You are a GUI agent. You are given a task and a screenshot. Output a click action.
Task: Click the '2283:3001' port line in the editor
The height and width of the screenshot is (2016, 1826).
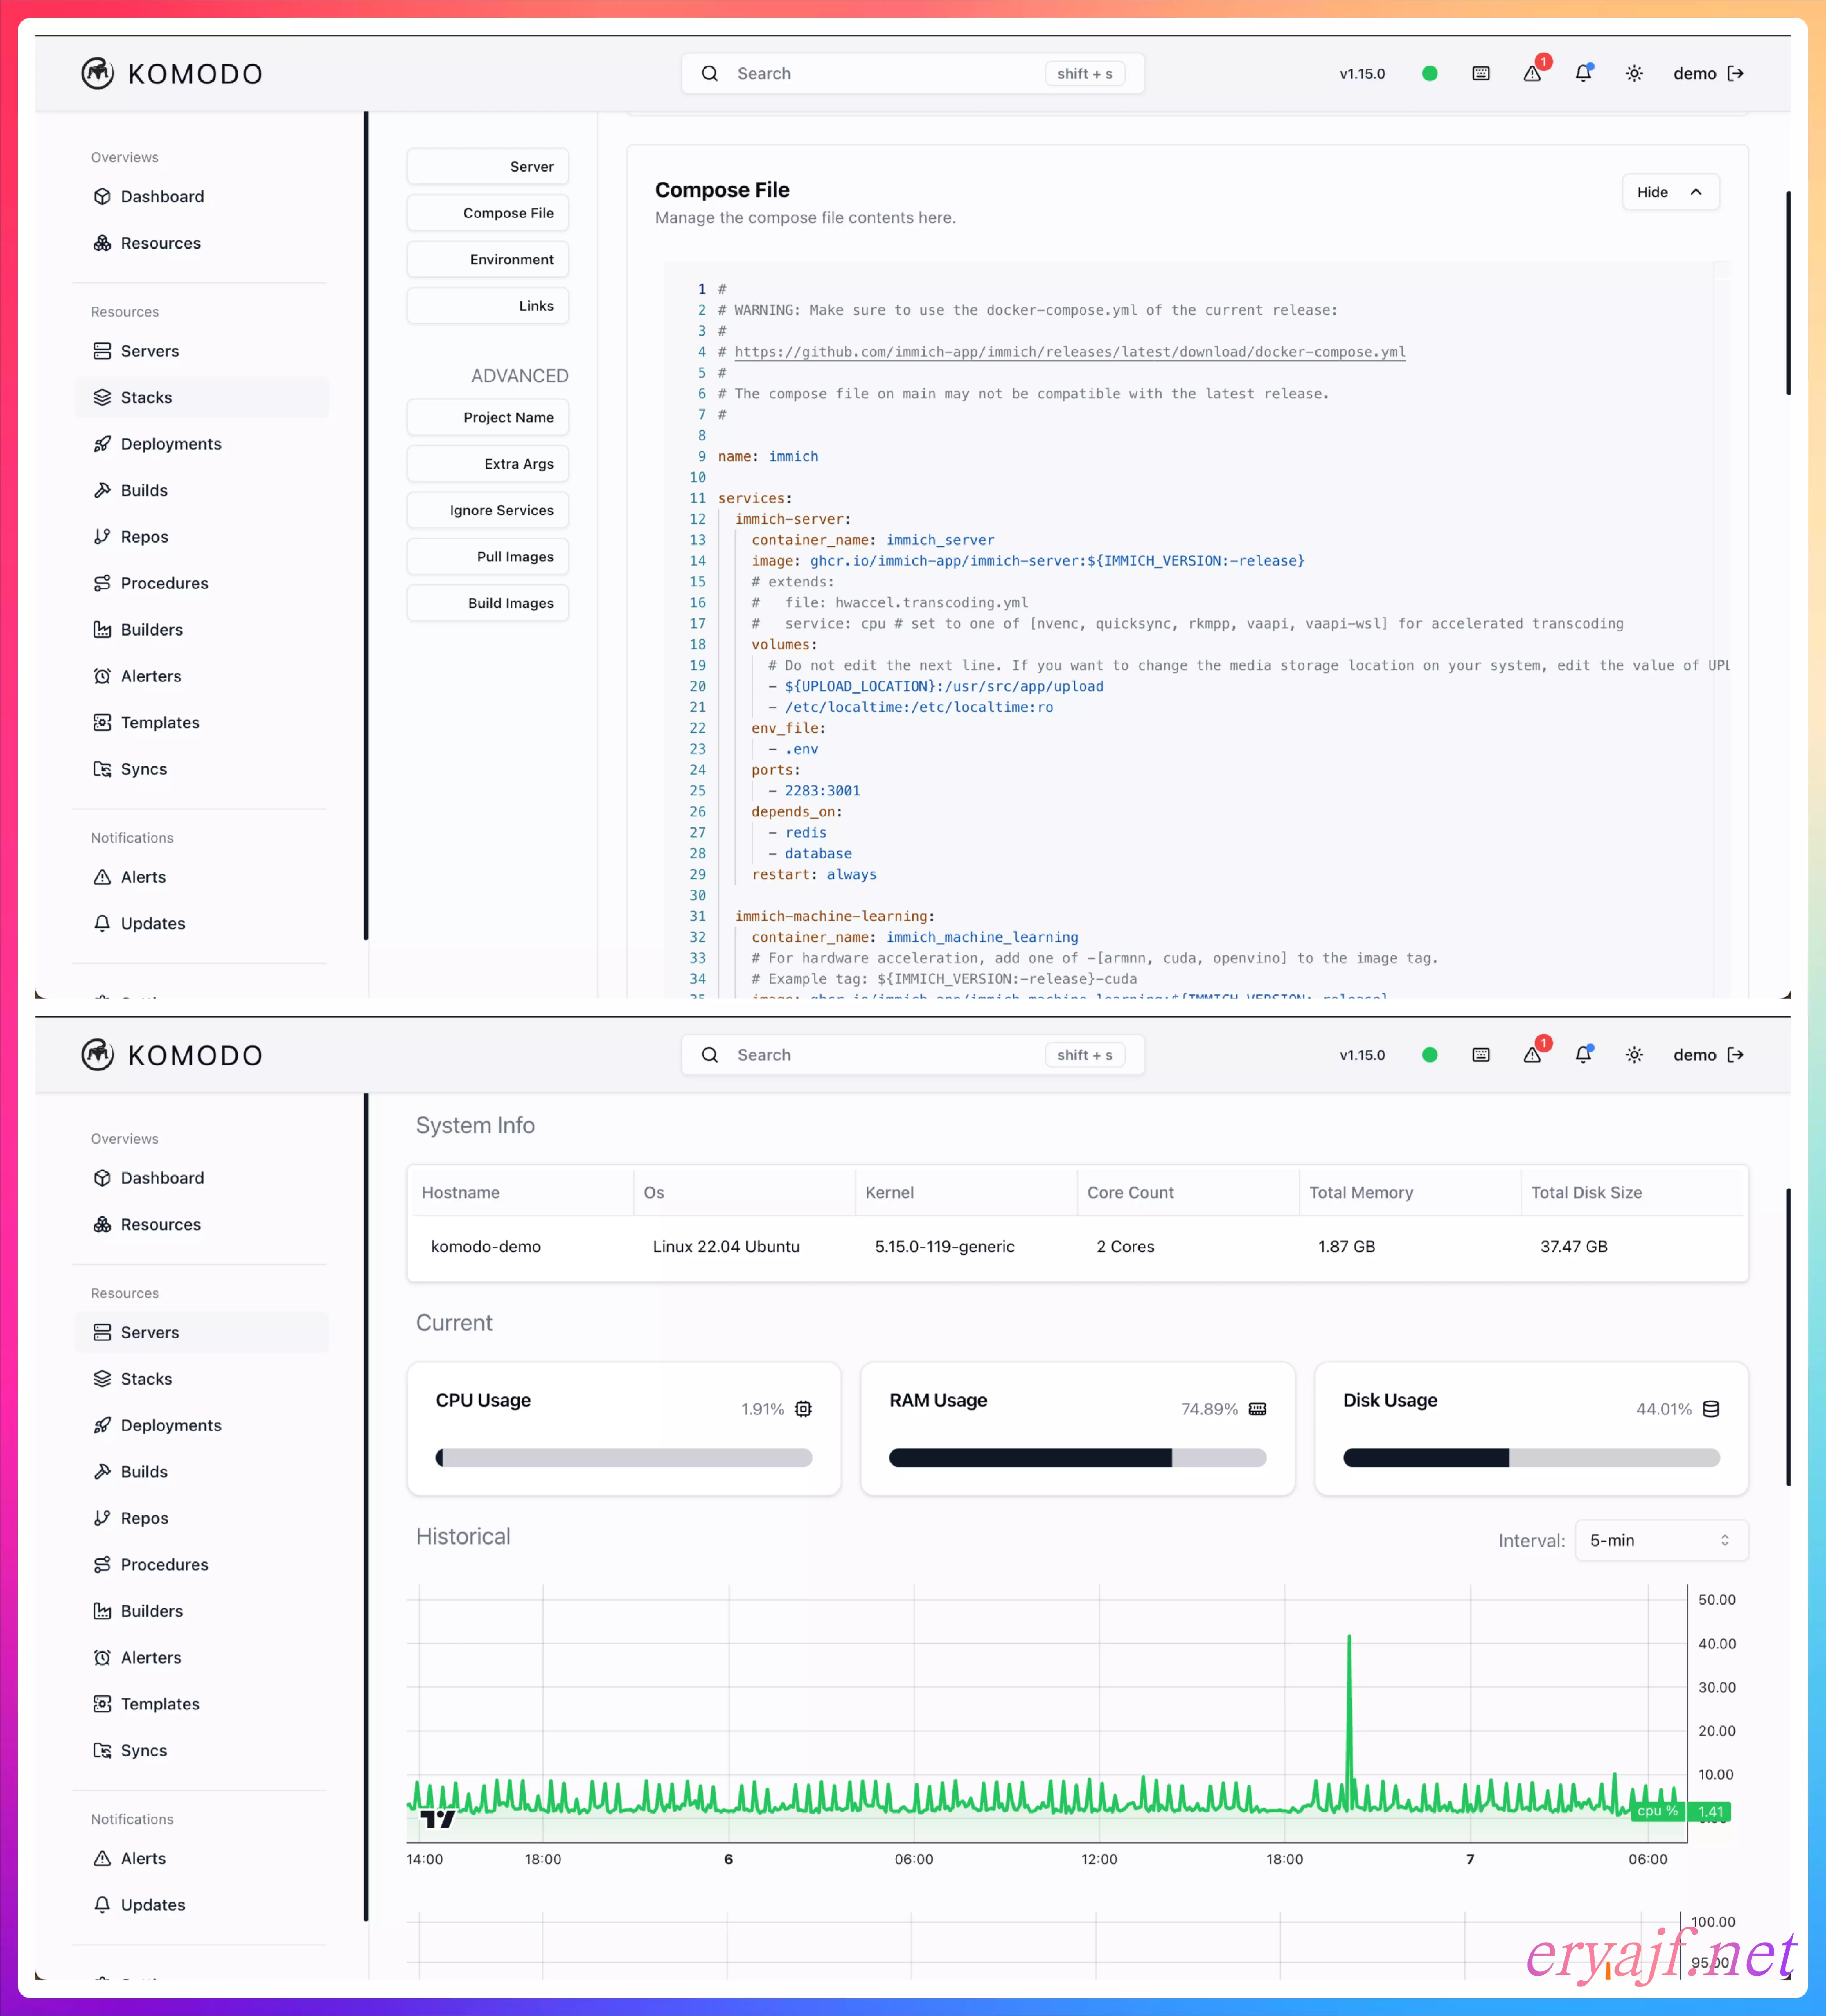(x=822, y=791)
